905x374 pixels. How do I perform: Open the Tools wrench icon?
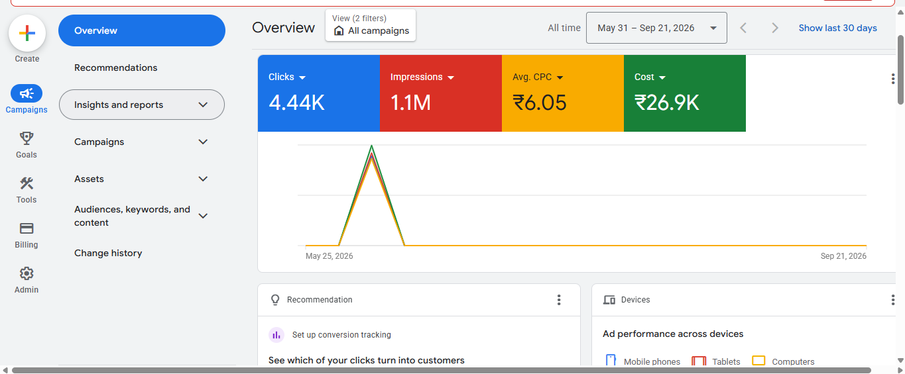coord(27,183)
